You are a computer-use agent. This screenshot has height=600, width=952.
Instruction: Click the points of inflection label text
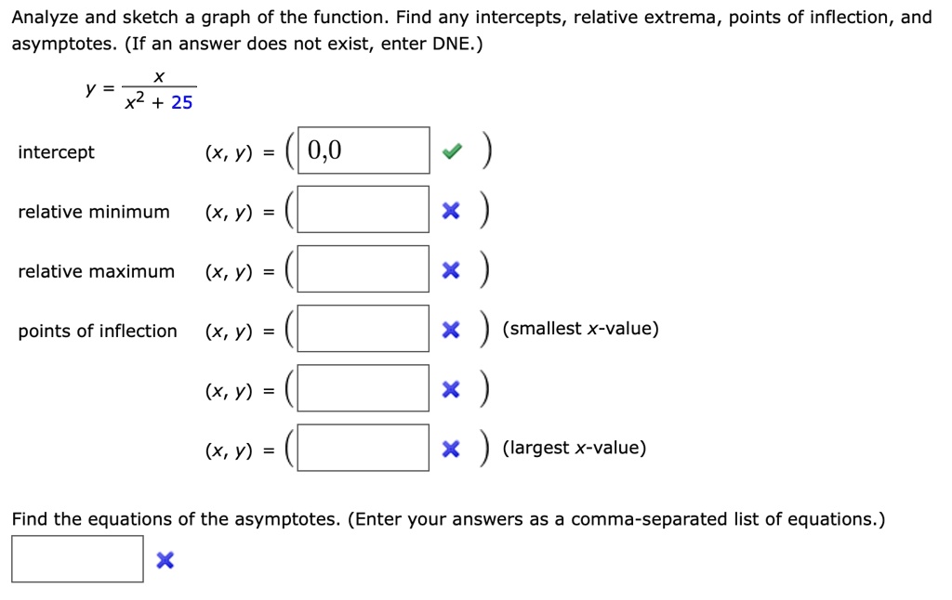point(97,331)
